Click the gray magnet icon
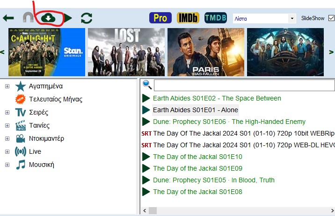The height and width of the screenshot is (216, 335). pyautogui.click(x=29, y=18)
